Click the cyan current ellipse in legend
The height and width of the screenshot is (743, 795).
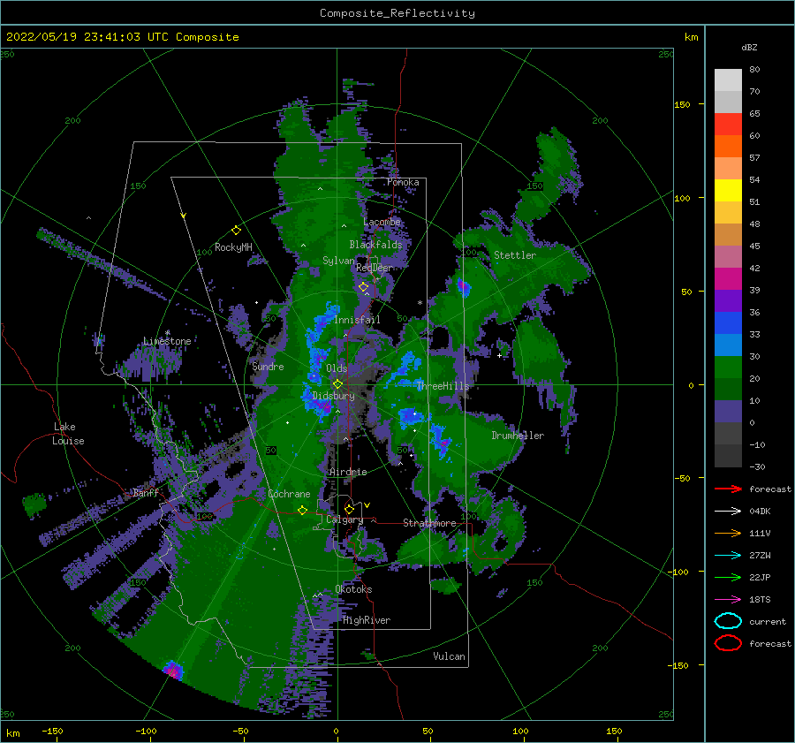pos(728,621)
